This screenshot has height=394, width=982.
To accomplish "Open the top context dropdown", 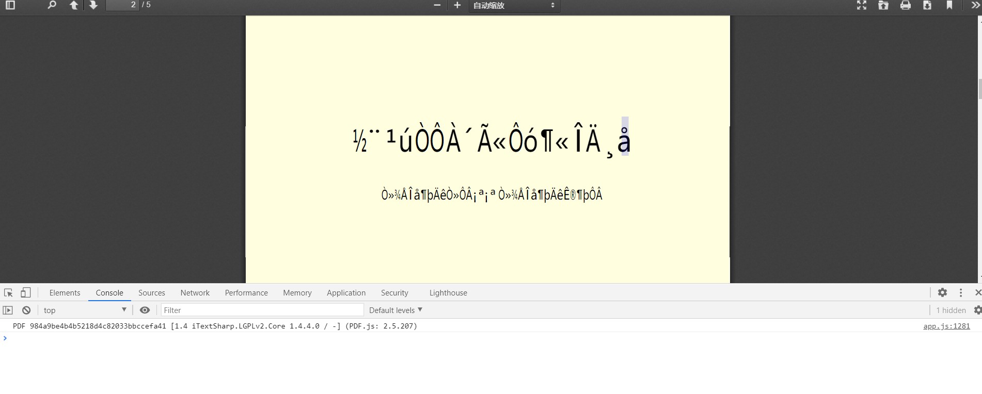I will (x=85, y=310).
